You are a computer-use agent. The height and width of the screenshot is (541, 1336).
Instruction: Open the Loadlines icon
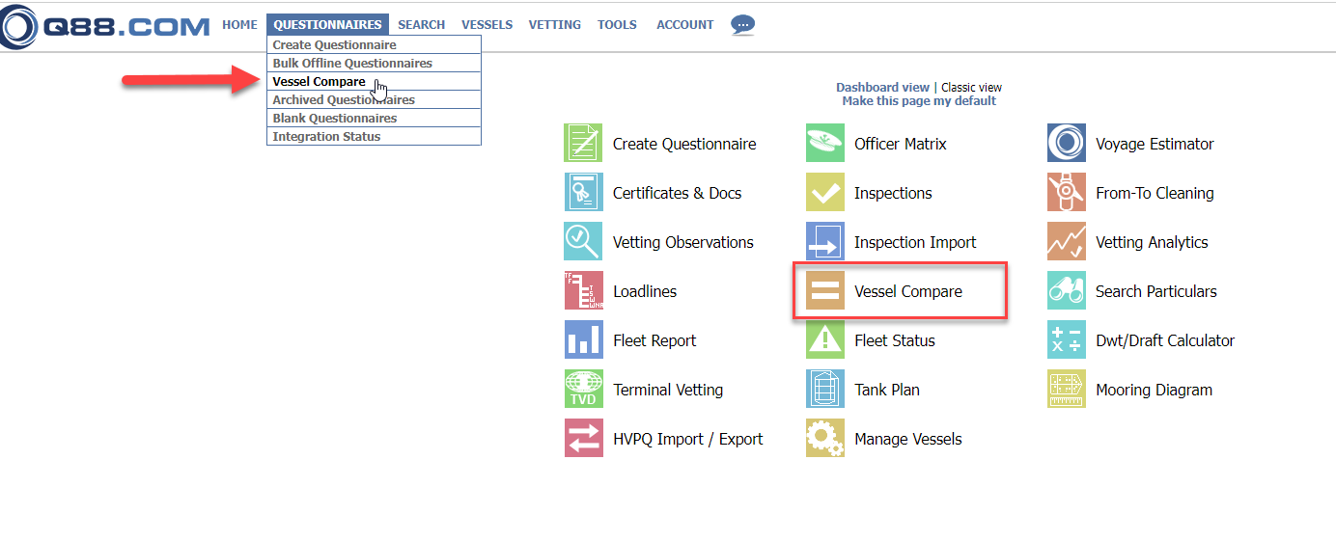pyautogui.click(x=583, y=290)
